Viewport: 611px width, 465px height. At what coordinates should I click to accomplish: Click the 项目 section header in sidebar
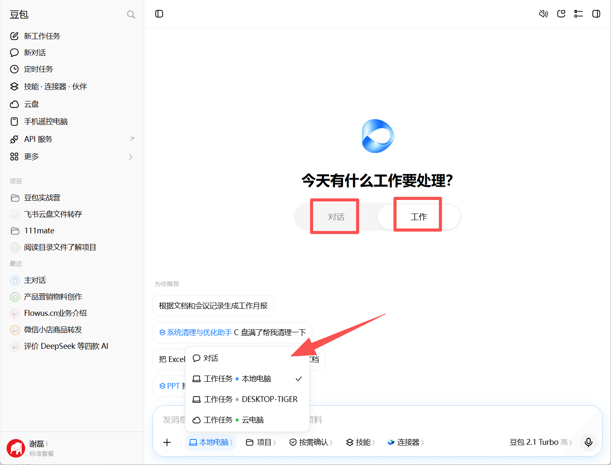tap(16, 181)
